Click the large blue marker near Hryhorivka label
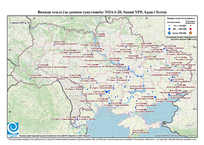This screenshot has height=145, width=204. (x=107, y=92)
